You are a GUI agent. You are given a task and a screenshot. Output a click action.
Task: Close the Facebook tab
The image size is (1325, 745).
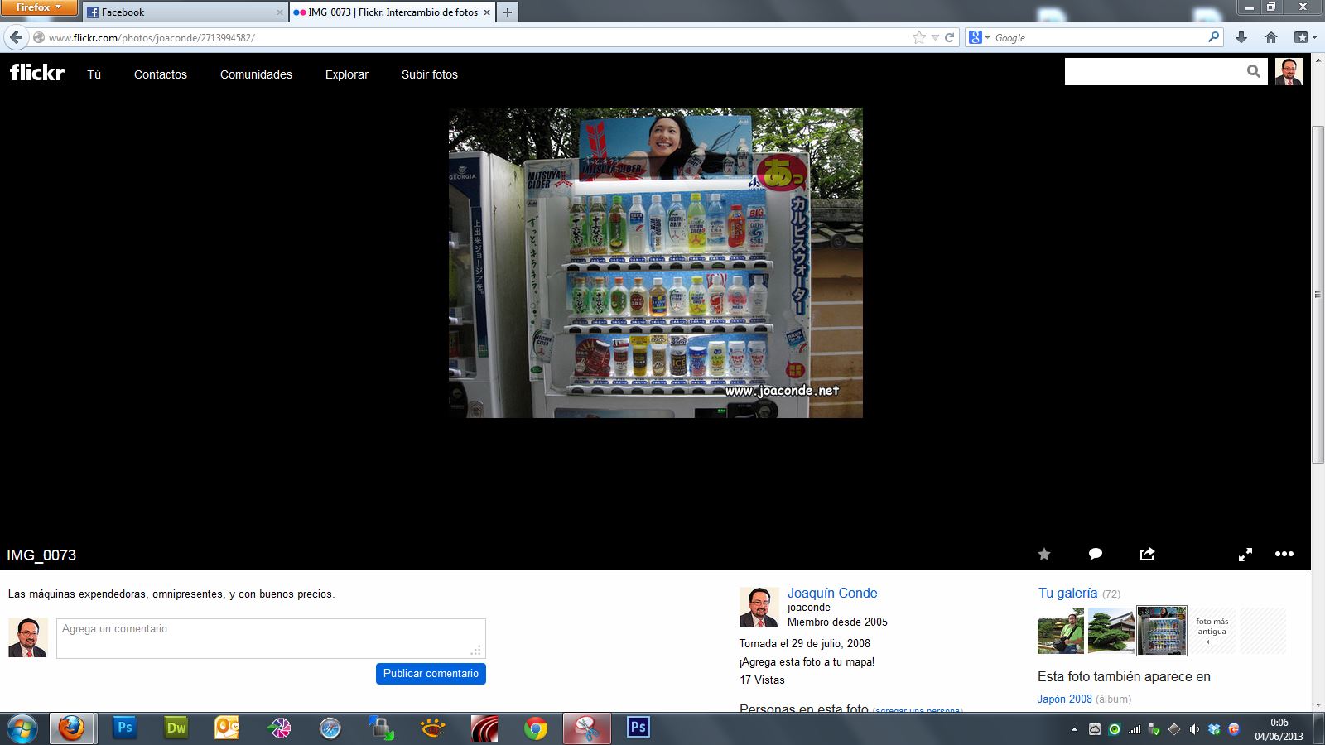(279, 12)
